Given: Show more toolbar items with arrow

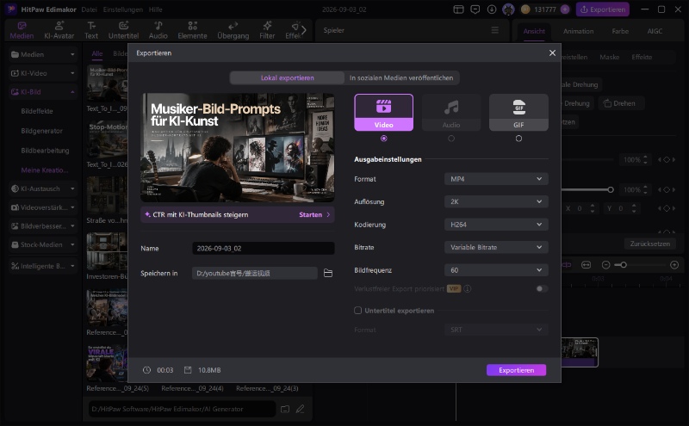Looking at the screenshot, I should coord(304,30).
